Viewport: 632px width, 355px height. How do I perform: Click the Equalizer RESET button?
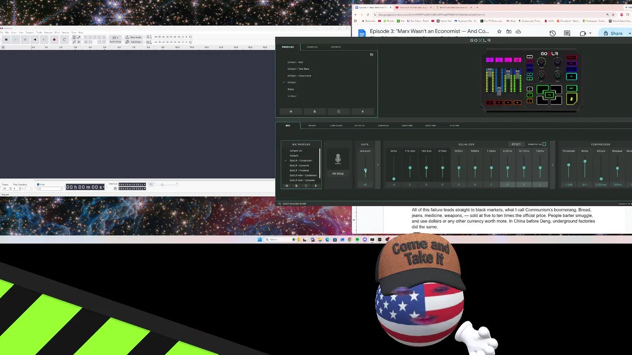pyautogui.click(x=516, y=144)
